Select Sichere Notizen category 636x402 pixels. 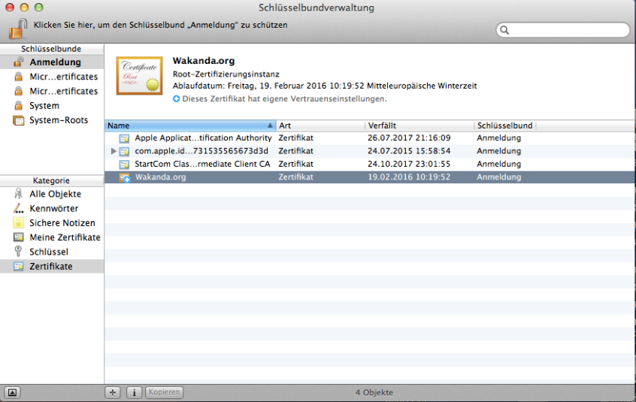tap(62, 223)
